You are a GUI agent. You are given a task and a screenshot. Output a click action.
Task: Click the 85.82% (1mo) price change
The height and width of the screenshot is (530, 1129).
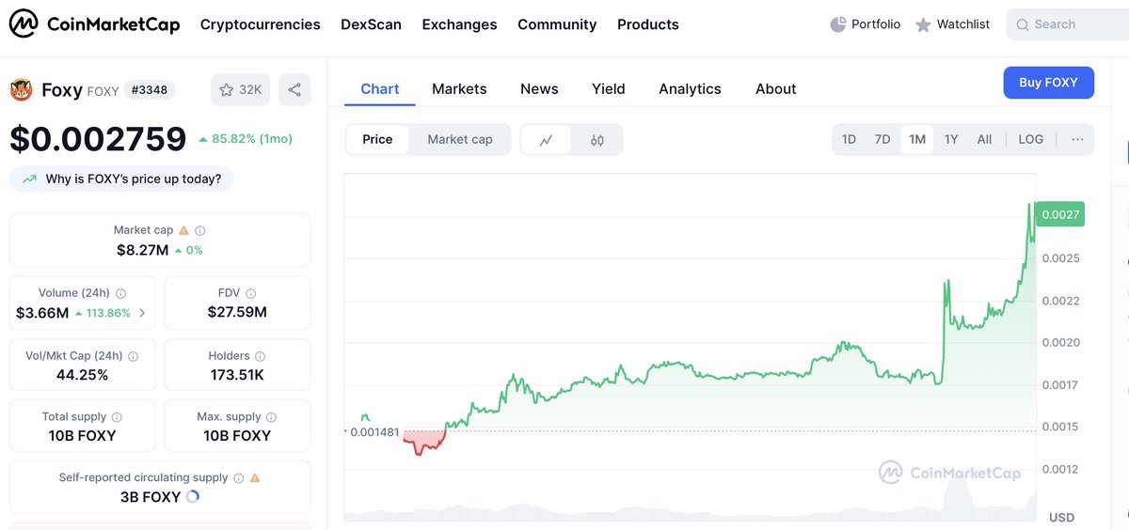pyautogui.click(x=246, y=139)
